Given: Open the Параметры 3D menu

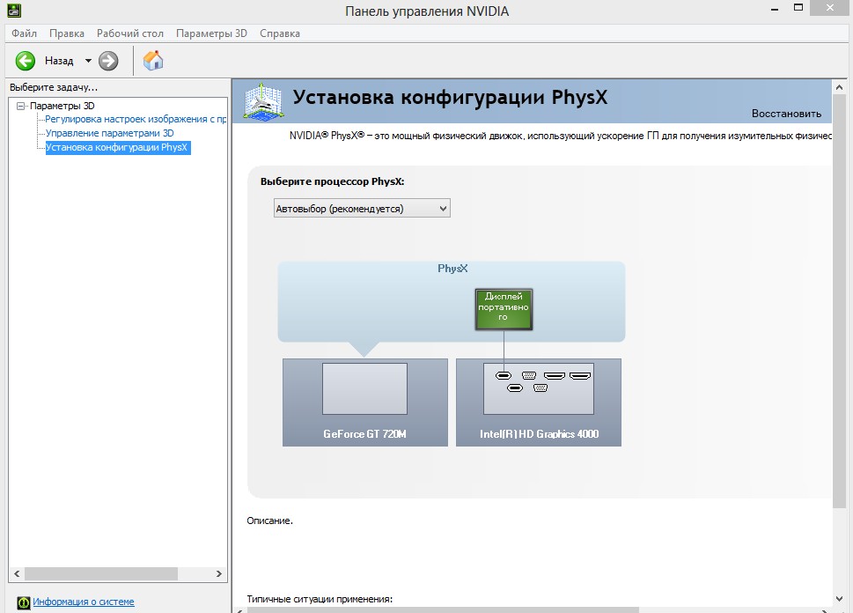Looking at the screenshot, I should (211, 33).
